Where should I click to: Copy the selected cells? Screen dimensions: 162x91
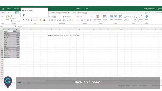click(13, 18)
